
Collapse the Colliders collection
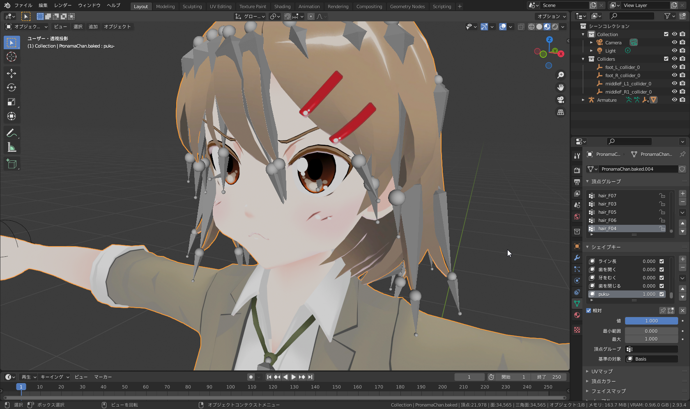tap(583, 59)
